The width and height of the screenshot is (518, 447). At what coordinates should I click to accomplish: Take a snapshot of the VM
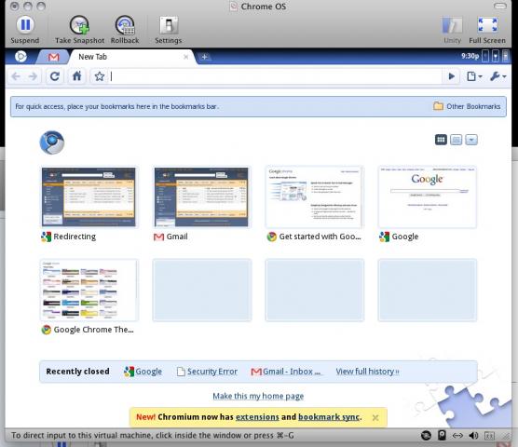pyautogui.click(x=79, y=25)
